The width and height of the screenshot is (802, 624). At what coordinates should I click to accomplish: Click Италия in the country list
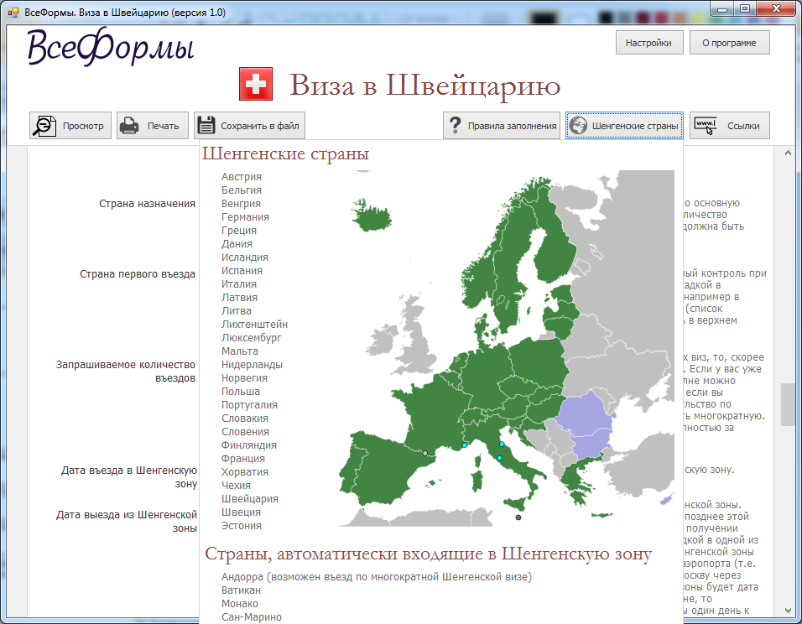[239, 283]
